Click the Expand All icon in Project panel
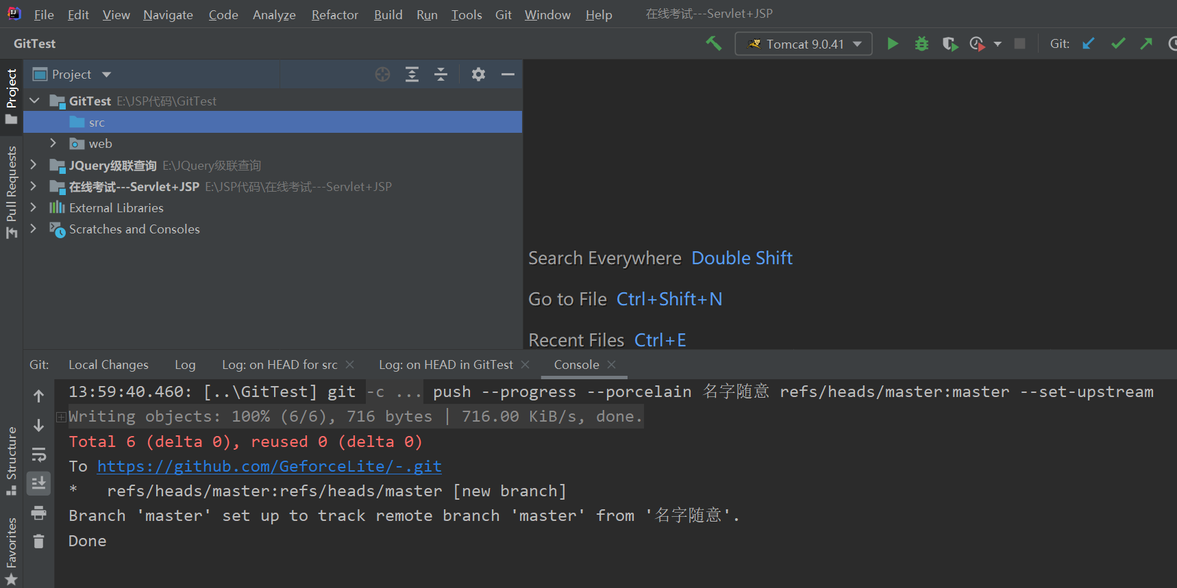The width and height of the screenshot is (1177, 588). click(412, 75)
